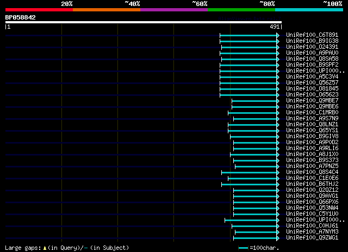The height and width of the screenshot is (252, 348).
Task: Click the UniRef100_O81845 label
Action: [x=312, y=89]
